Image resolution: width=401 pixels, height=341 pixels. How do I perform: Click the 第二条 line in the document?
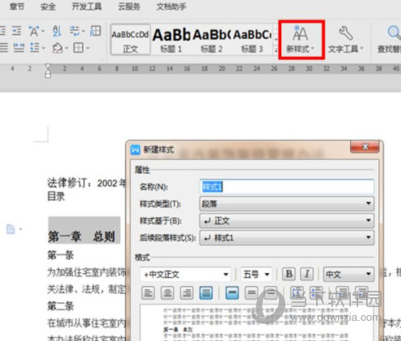pos(61,306)
